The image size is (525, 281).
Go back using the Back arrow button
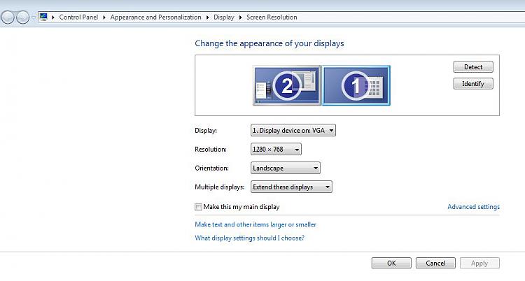(x=8, y=17)
